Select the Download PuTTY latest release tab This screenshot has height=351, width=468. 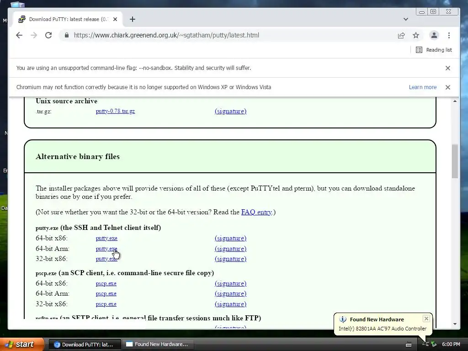coord(67,19)
